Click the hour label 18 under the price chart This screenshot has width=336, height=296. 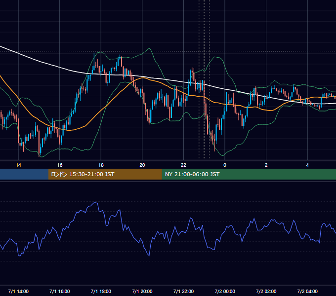point(101,165)
